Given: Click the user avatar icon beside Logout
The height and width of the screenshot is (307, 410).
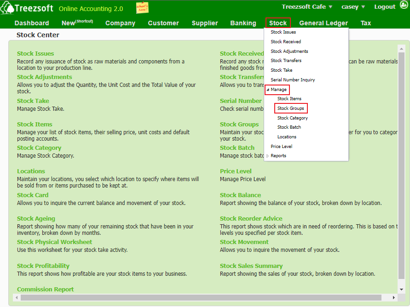Looking at the screenshot, I should pyautogui.click(x=404, y=6).
